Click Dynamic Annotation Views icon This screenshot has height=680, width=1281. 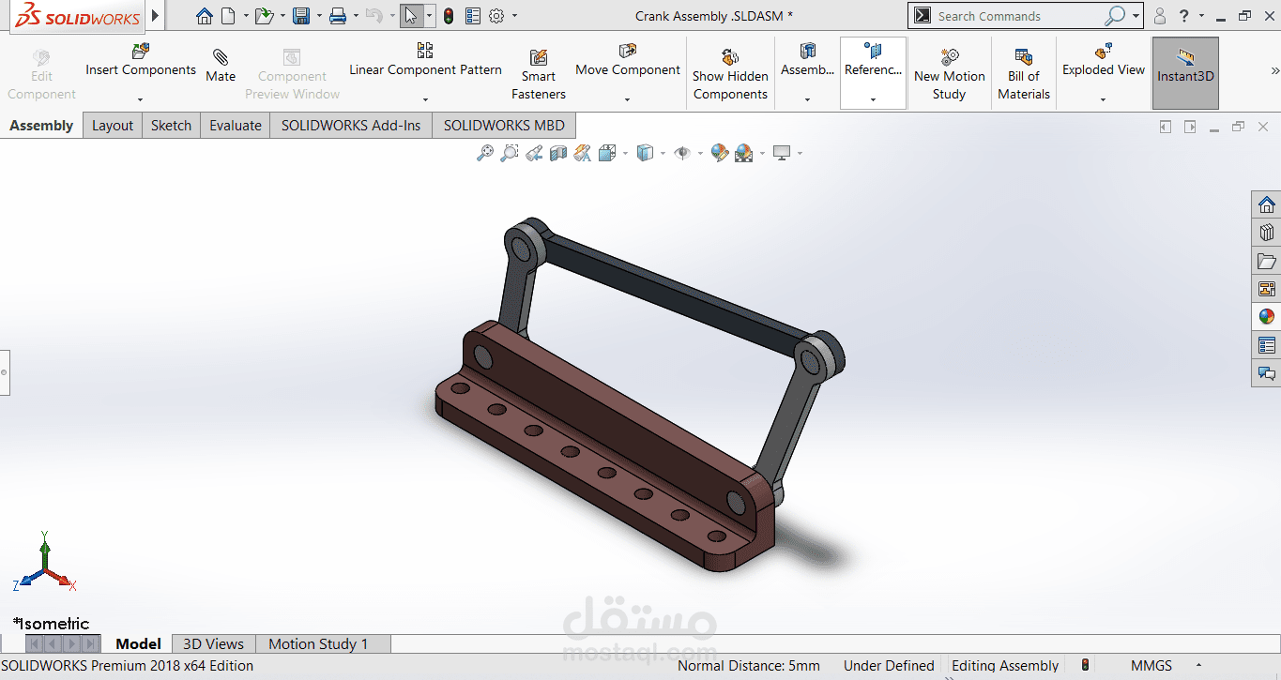[583, 153]
